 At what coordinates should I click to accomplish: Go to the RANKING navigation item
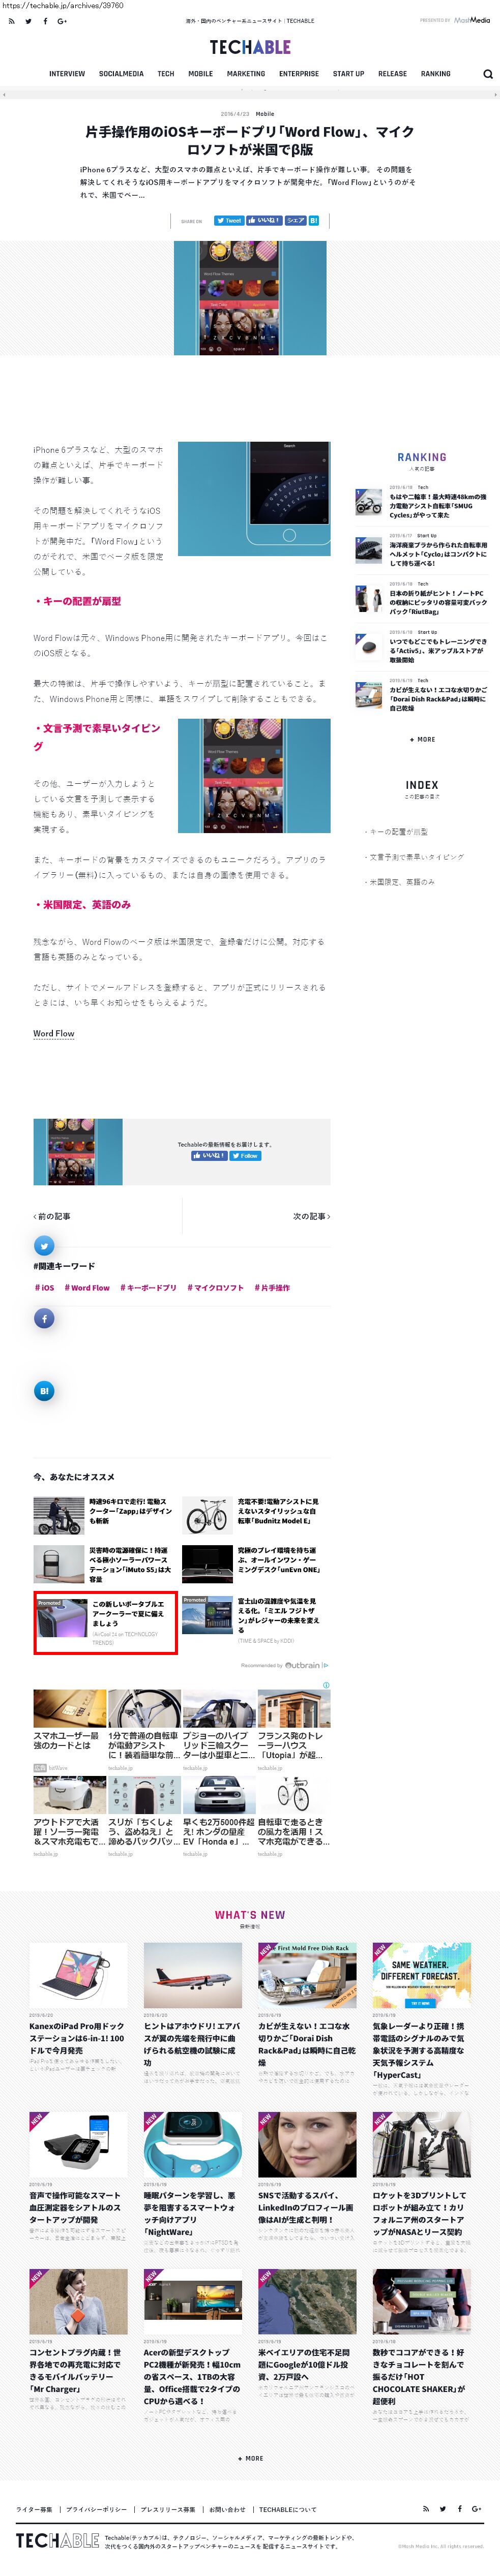click(x=435, y=74)
